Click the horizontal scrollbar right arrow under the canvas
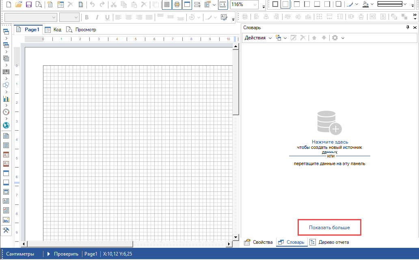The width and height of the screenshot is (419, 260). click(x=229, y=244)
